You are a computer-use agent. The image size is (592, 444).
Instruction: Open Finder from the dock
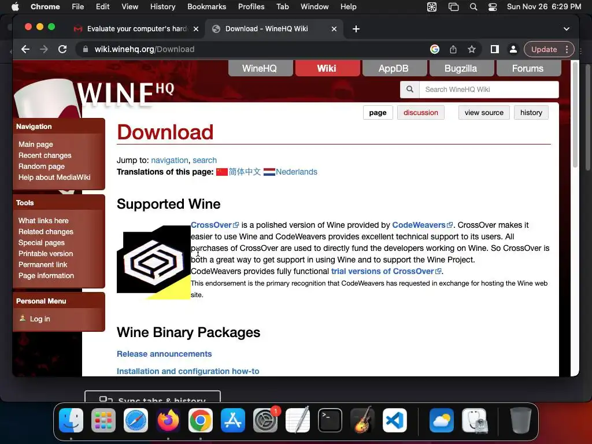[71, 420]
